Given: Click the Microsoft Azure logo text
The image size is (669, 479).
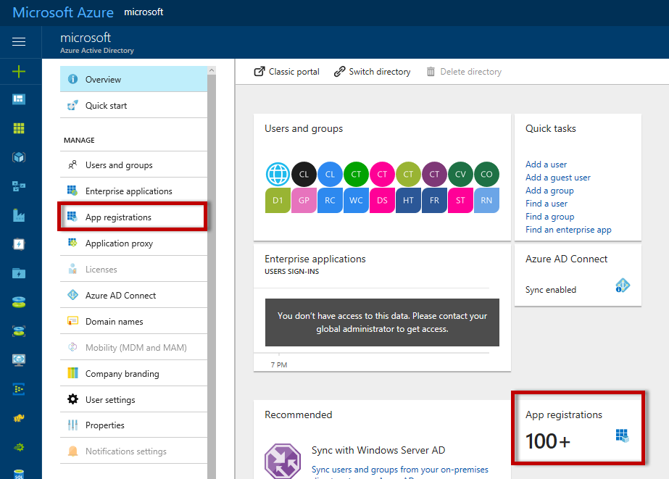Looking at the screenshot, I should pyautogui.click(x=63, y=12).
